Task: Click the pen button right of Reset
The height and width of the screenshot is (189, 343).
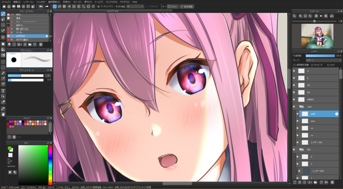Action: (187, 7)
